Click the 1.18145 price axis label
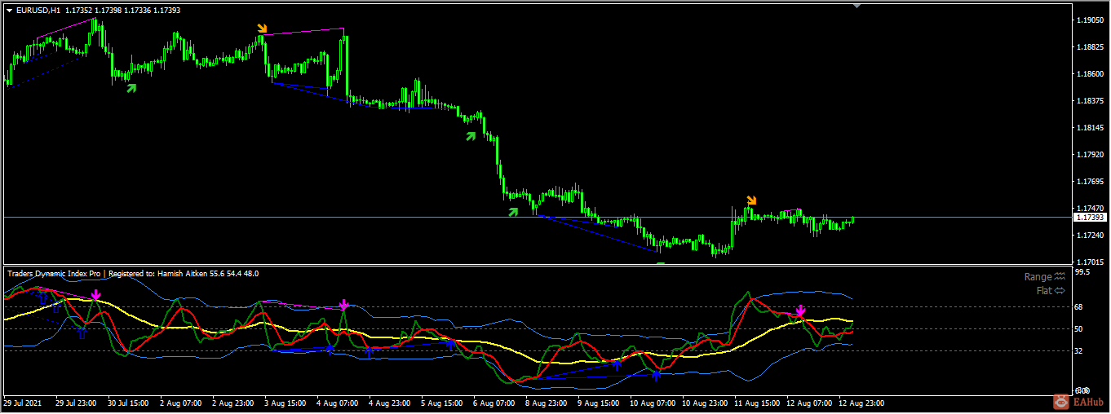1111x414 pixels. click(x=1091, y=128)
